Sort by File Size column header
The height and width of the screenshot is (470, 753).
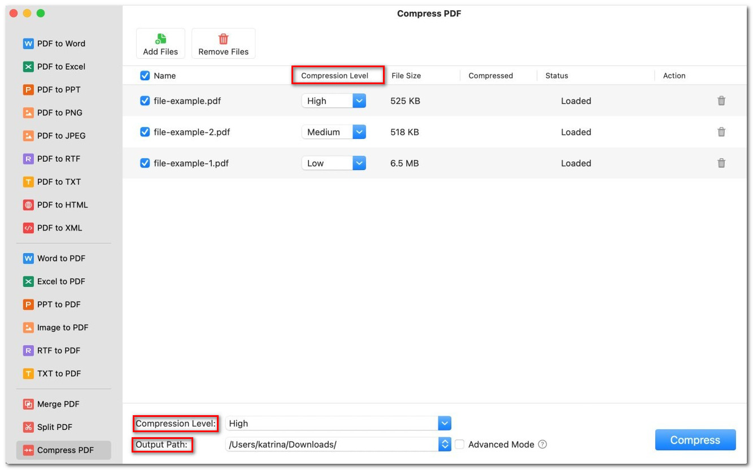coord(406,76)
